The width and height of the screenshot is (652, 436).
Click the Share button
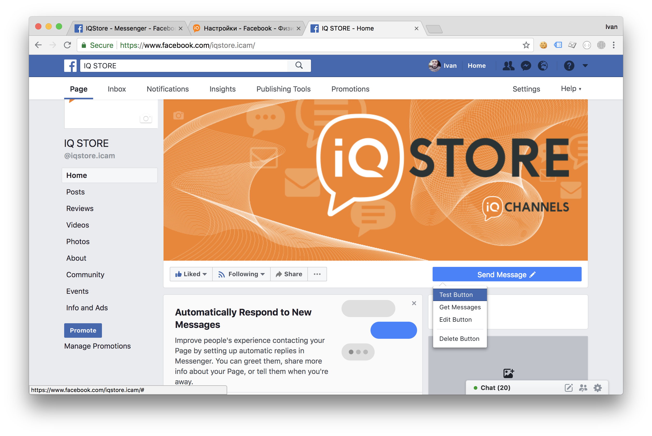[x=289, y=274]
